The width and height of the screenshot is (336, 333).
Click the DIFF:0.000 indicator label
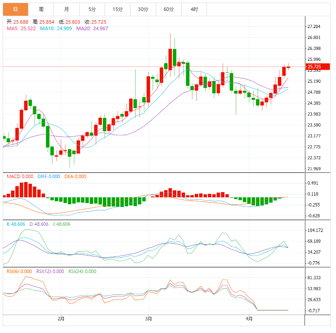pyautogui.click(x=49, y=177)
